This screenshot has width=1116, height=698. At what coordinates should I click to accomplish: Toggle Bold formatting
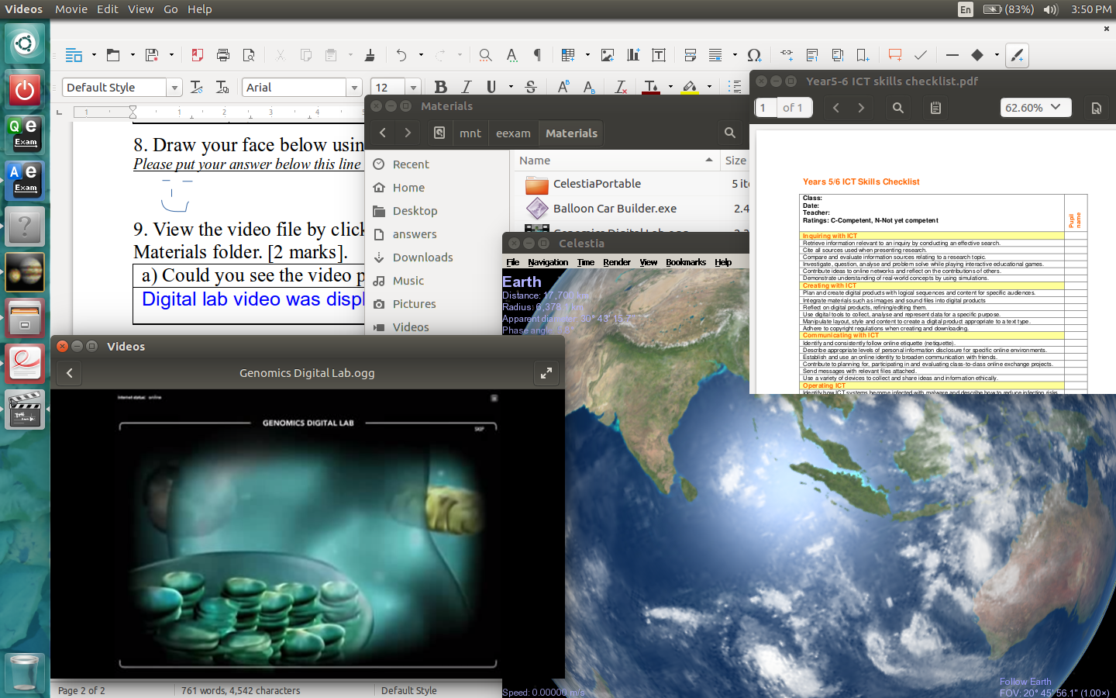440,87
